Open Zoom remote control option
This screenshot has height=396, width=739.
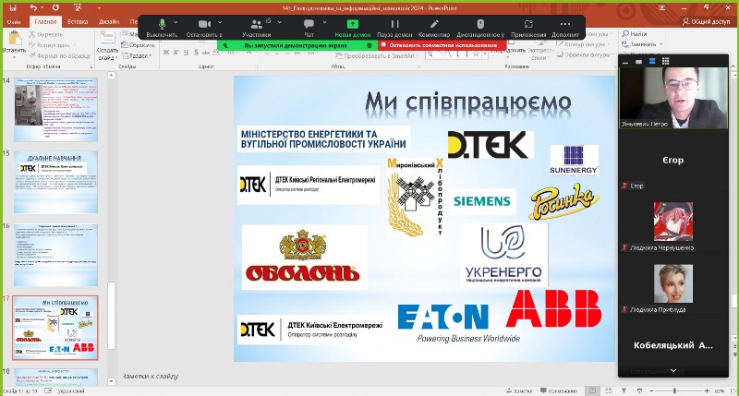[480, 27]
